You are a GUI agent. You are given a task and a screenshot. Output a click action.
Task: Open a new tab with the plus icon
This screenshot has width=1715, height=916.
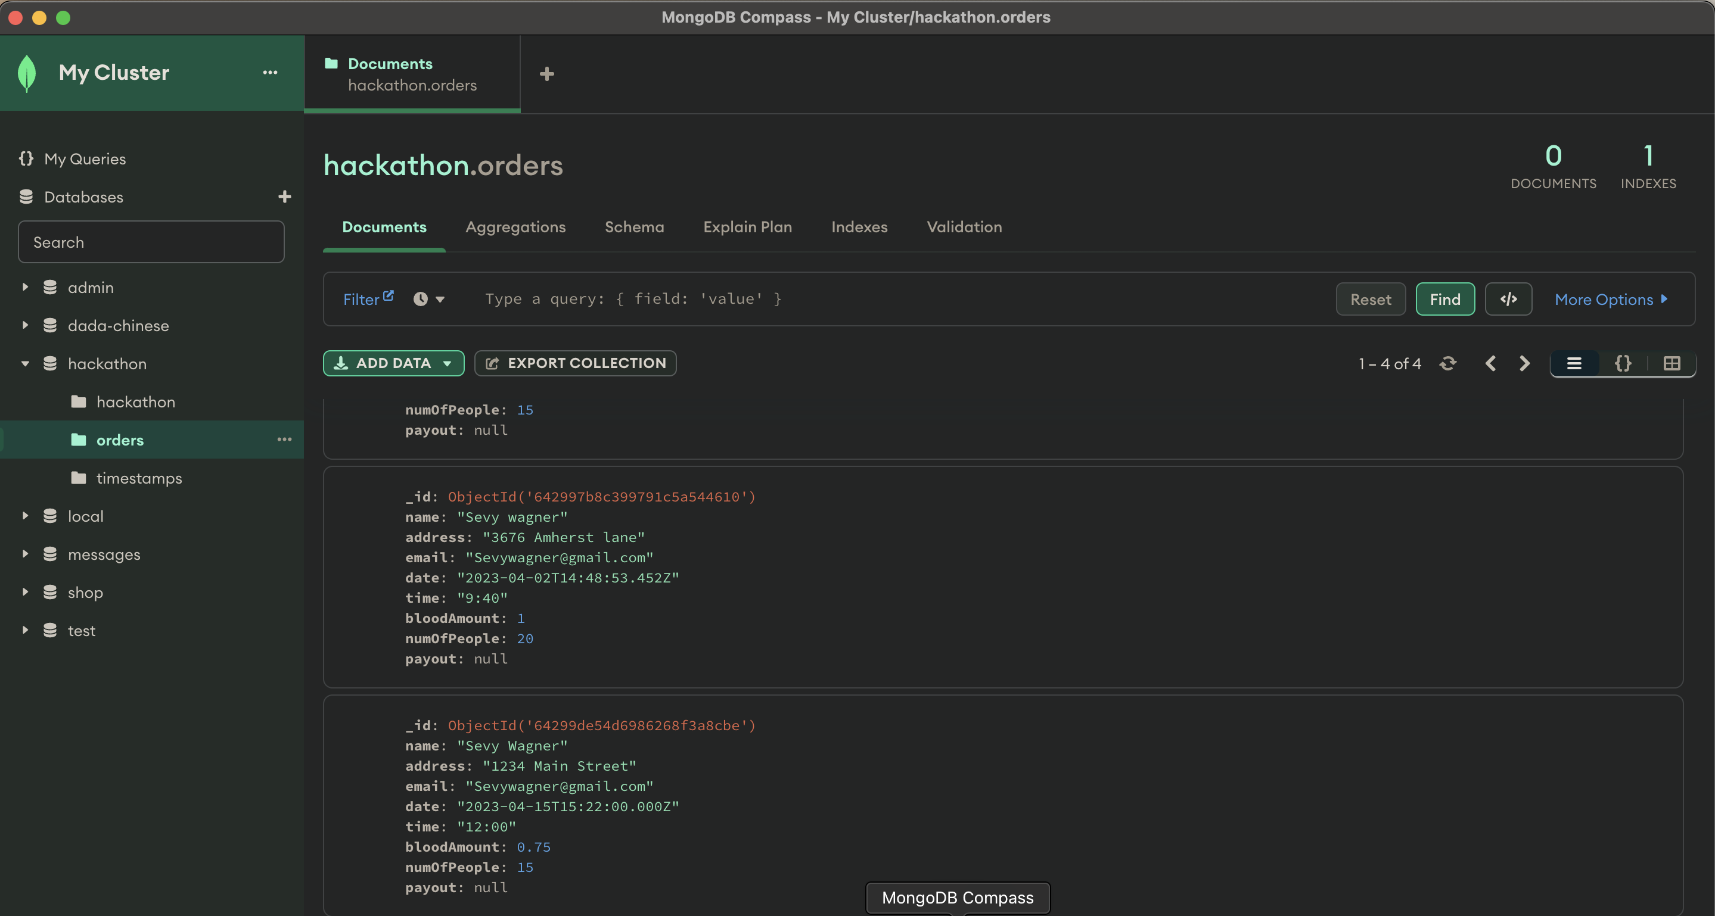546,74
